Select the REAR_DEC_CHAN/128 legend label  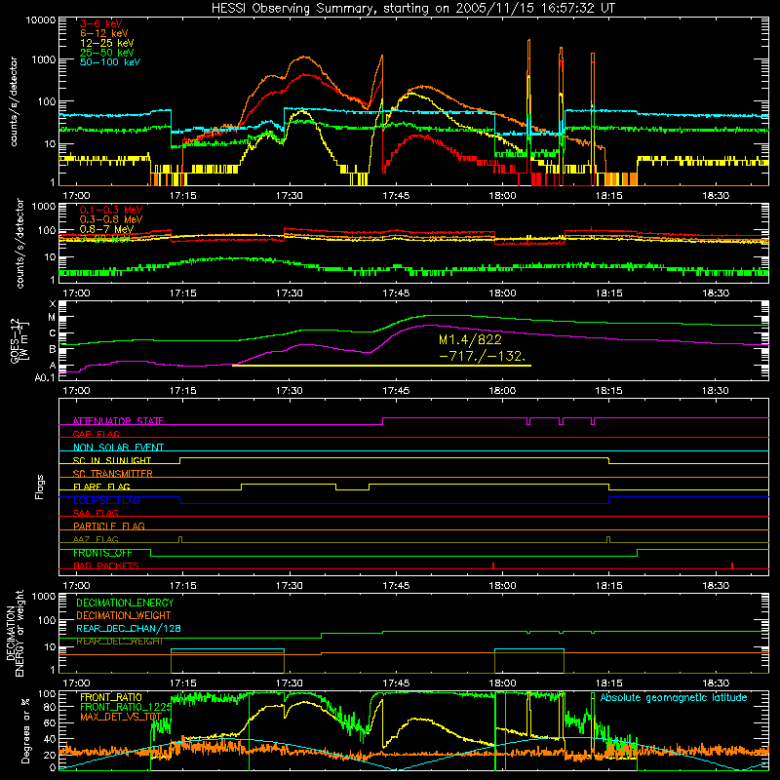pyautogui.click(x=129, y=629)
